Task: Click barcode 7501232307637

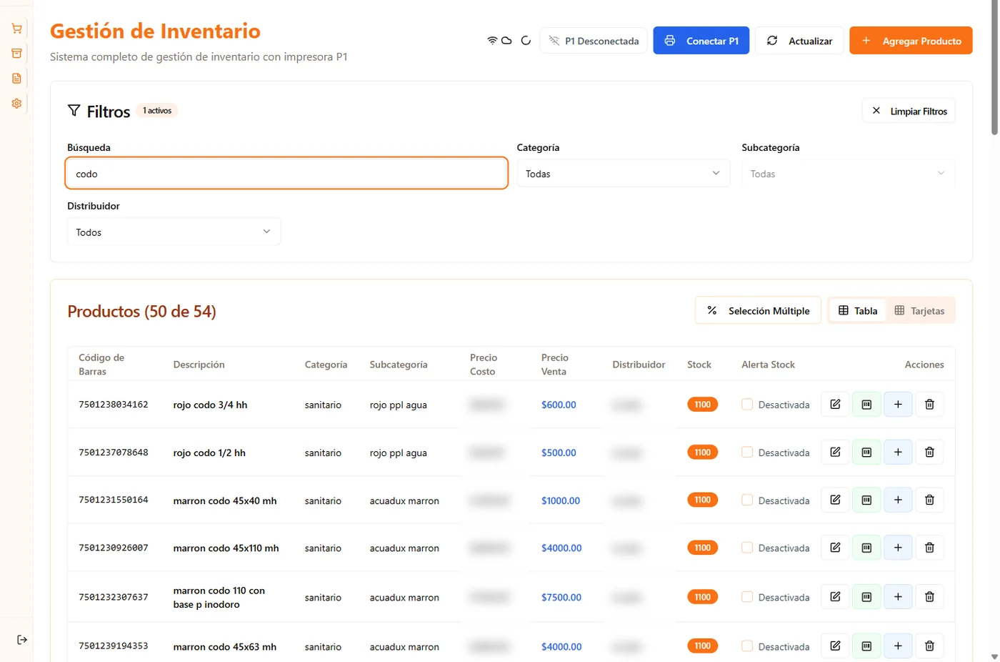Action: pyautogui.click(x=114, y=597)
